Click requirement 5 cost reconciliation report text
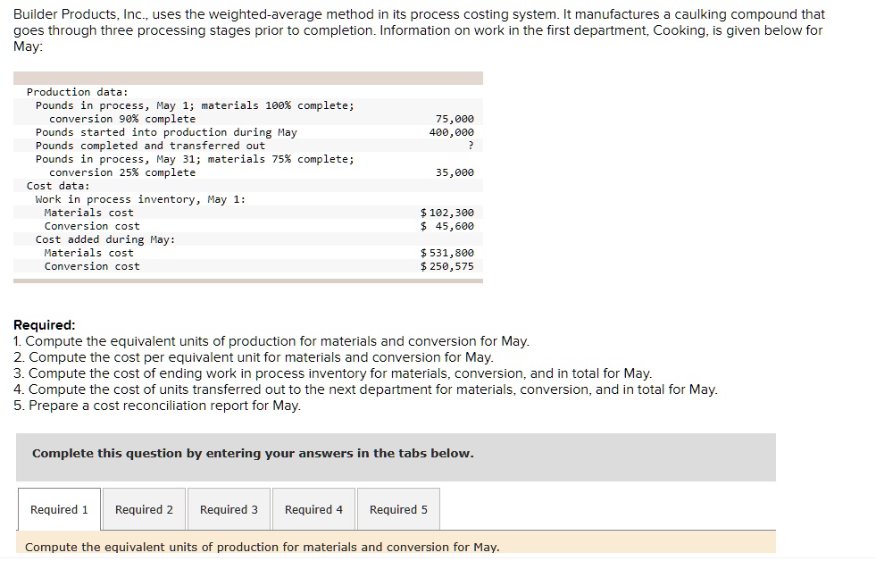Image resolution: width=876 pixels, height=561 pixels. (x=157, y=406)
